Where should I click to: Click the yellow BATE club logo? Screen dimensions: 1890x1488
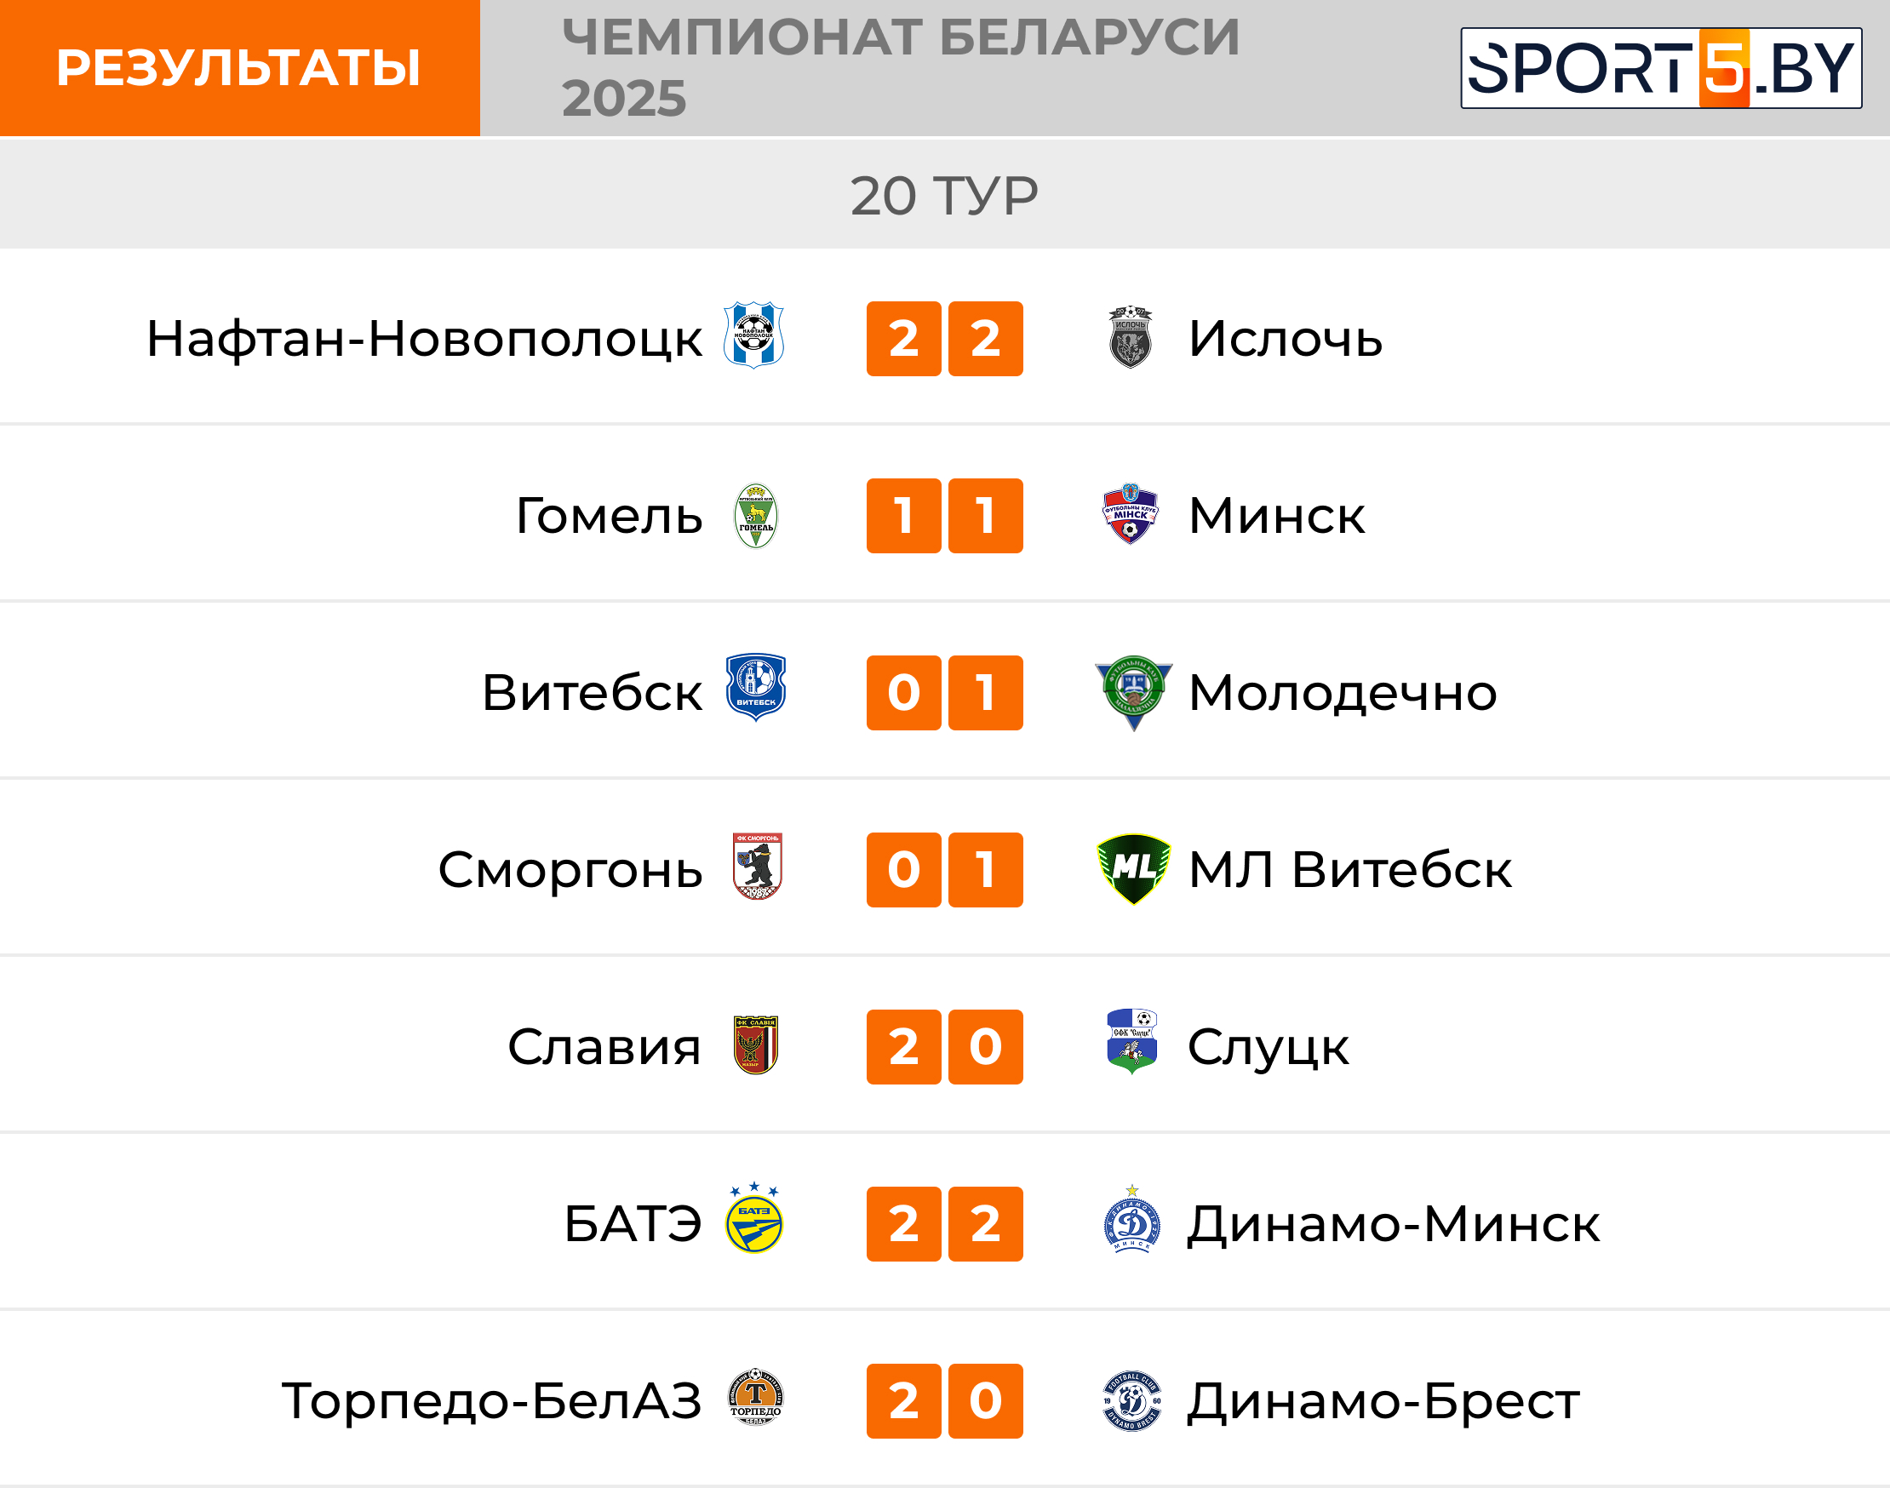point(754,1219)
